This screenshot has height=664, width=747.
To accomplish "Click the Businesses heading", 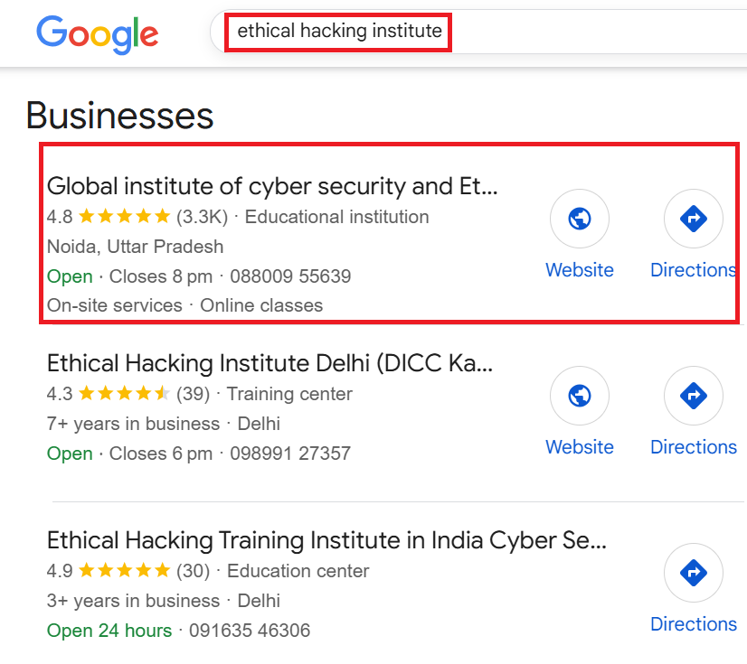I will pyautogui.click(x=120, y=116).
